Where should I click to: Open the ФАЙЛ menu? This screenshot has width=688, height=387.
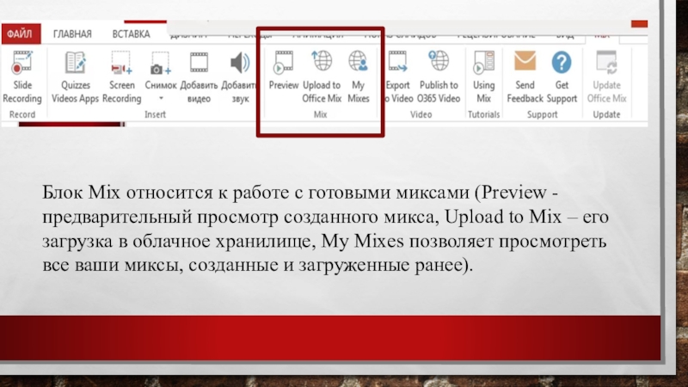click(x=20, y=34)
